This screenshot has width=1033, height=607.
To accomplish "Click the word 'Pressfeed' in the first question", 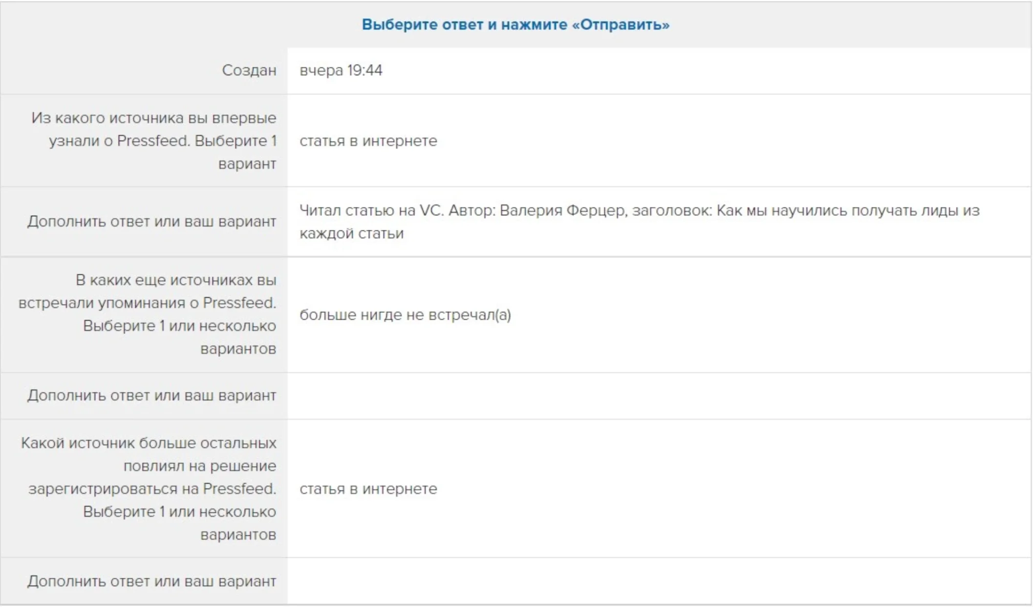I will 153,141.
